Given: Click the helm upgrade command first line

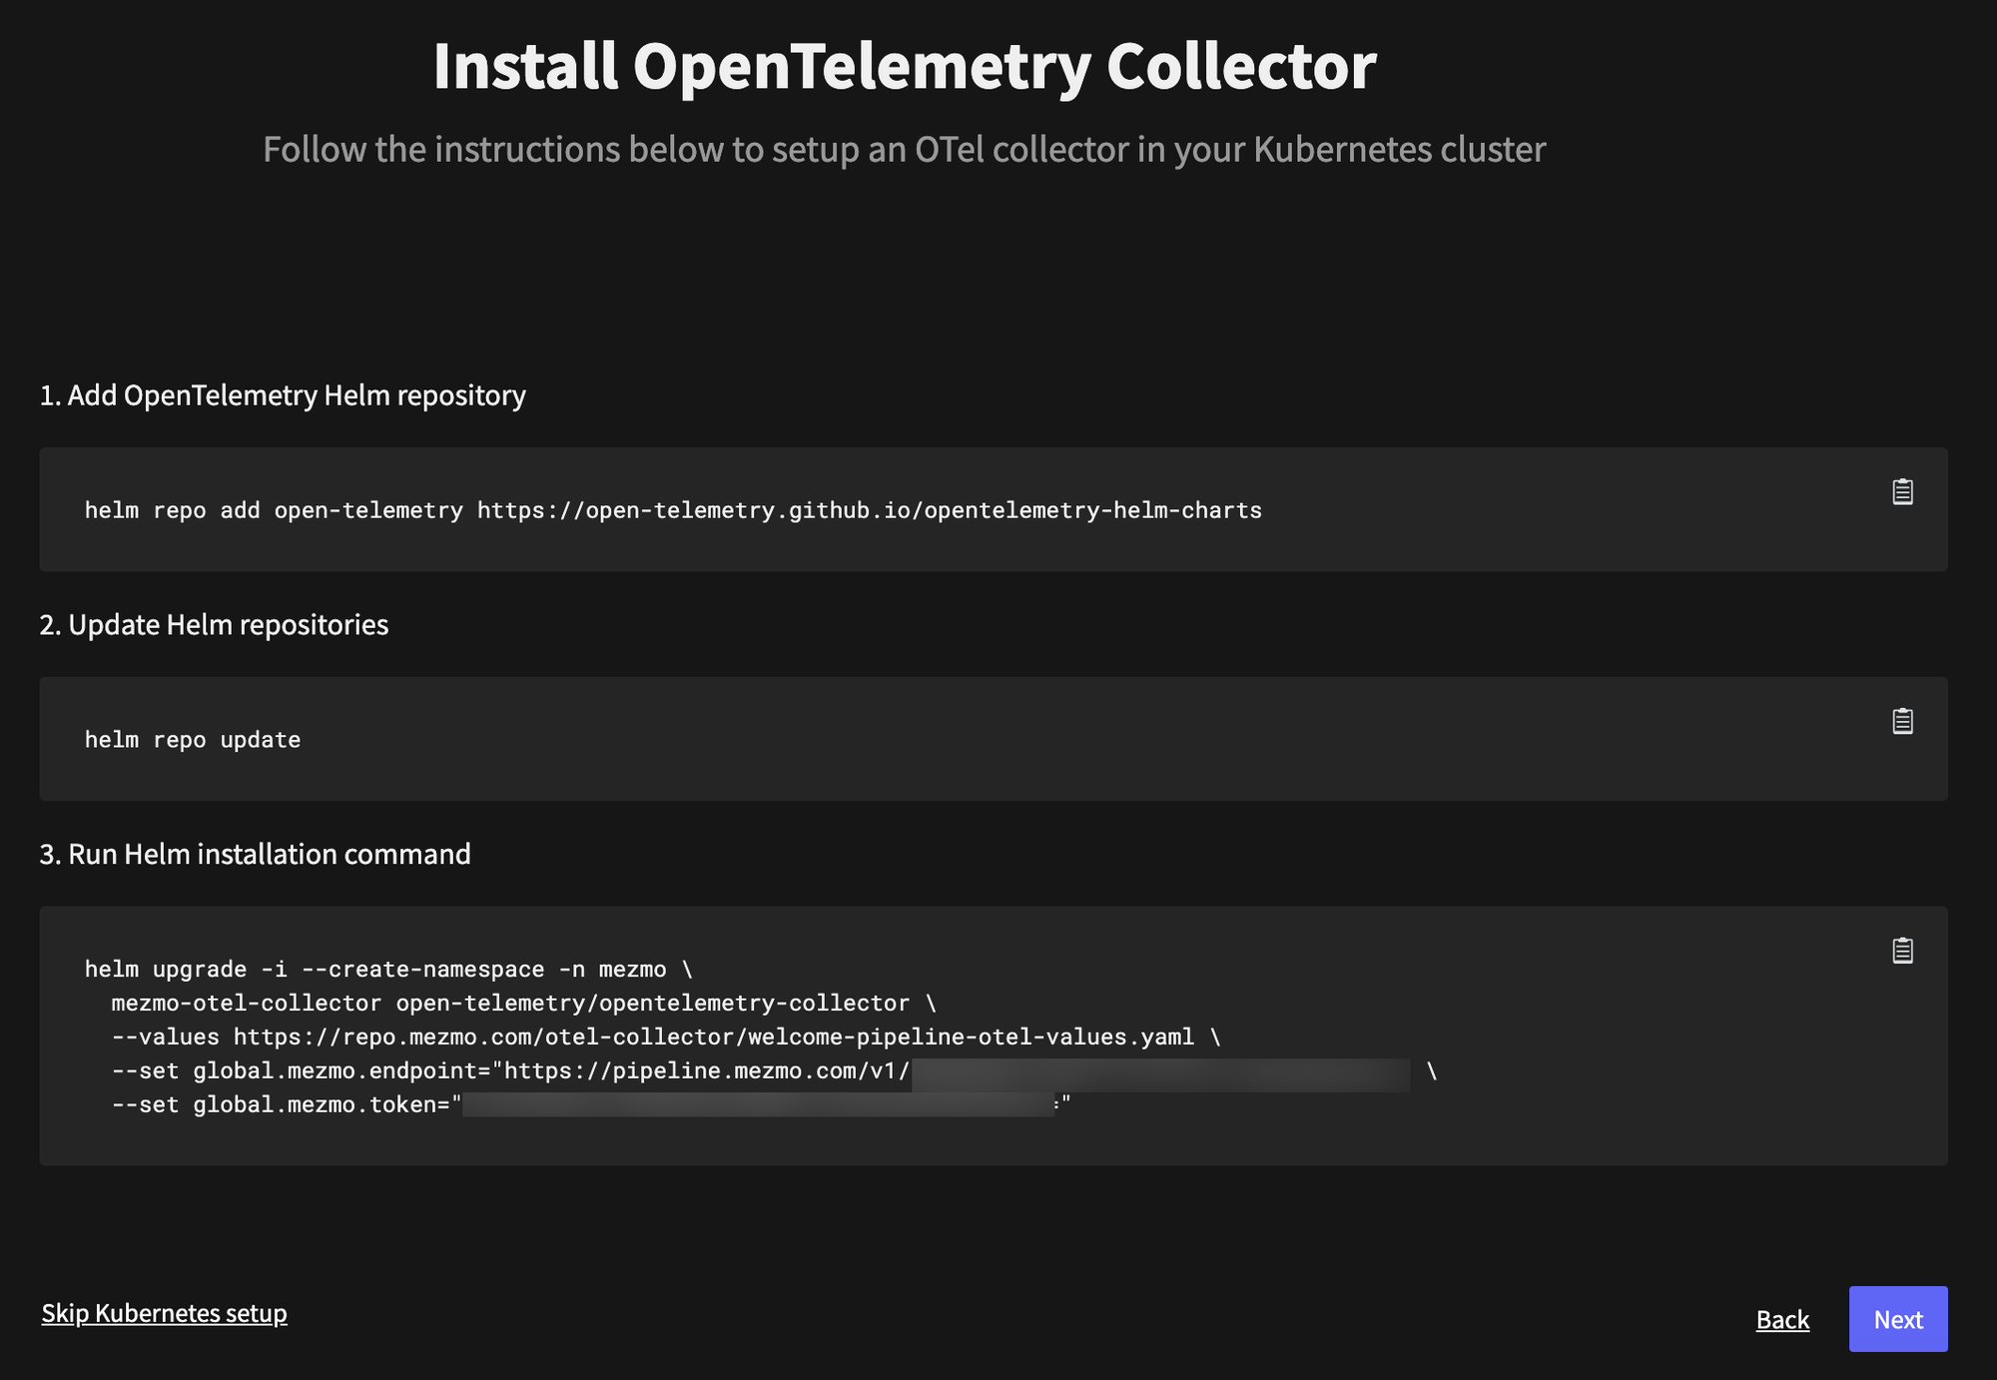Looking at the screenshot, I should (x=387, y=970).
